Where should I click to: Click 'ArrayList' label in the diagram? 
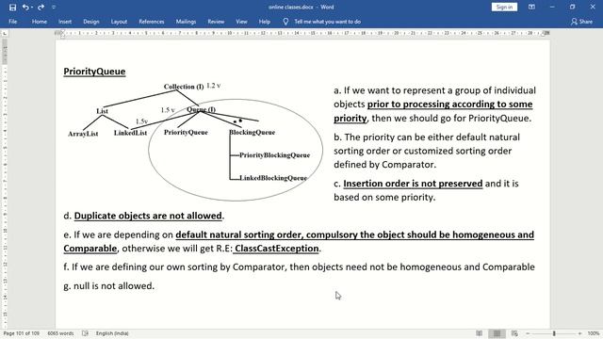(x=83, y=134)
